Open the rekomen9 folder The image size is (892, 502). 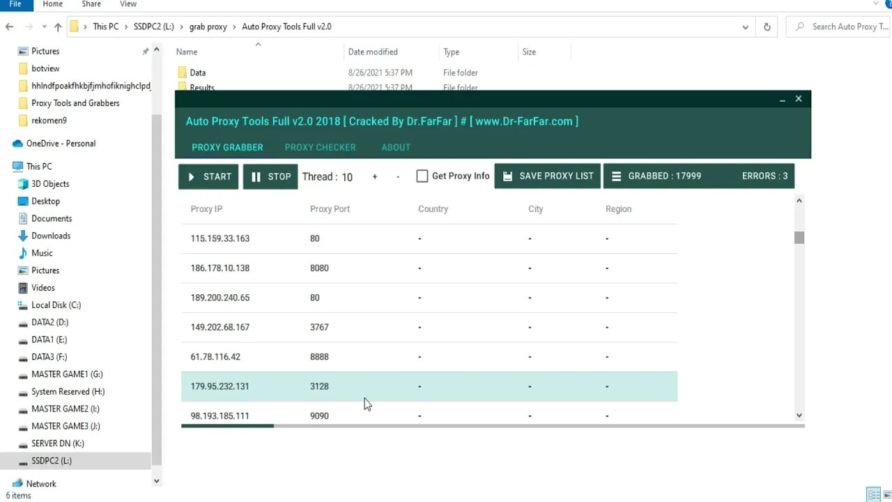tap(49, 121)
